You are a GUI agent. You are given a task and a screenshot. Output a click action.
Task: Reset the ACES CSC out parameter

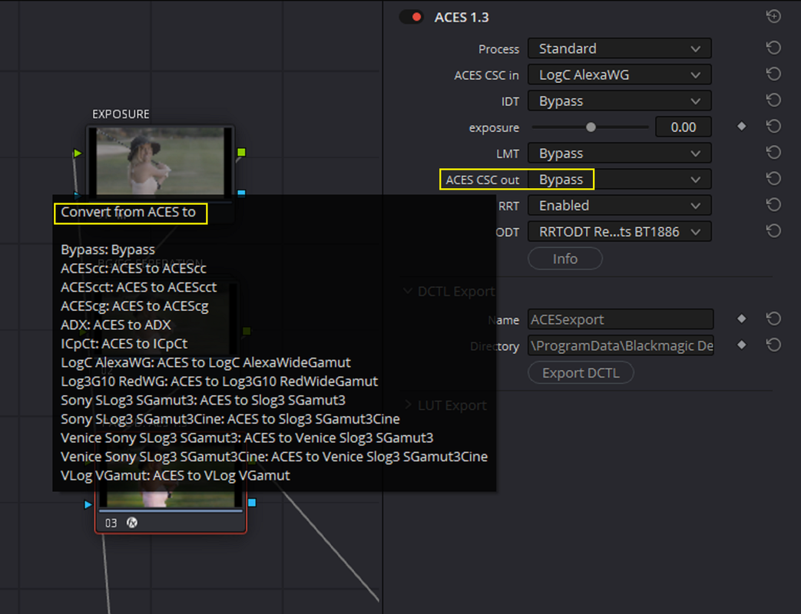pos(773,179)
